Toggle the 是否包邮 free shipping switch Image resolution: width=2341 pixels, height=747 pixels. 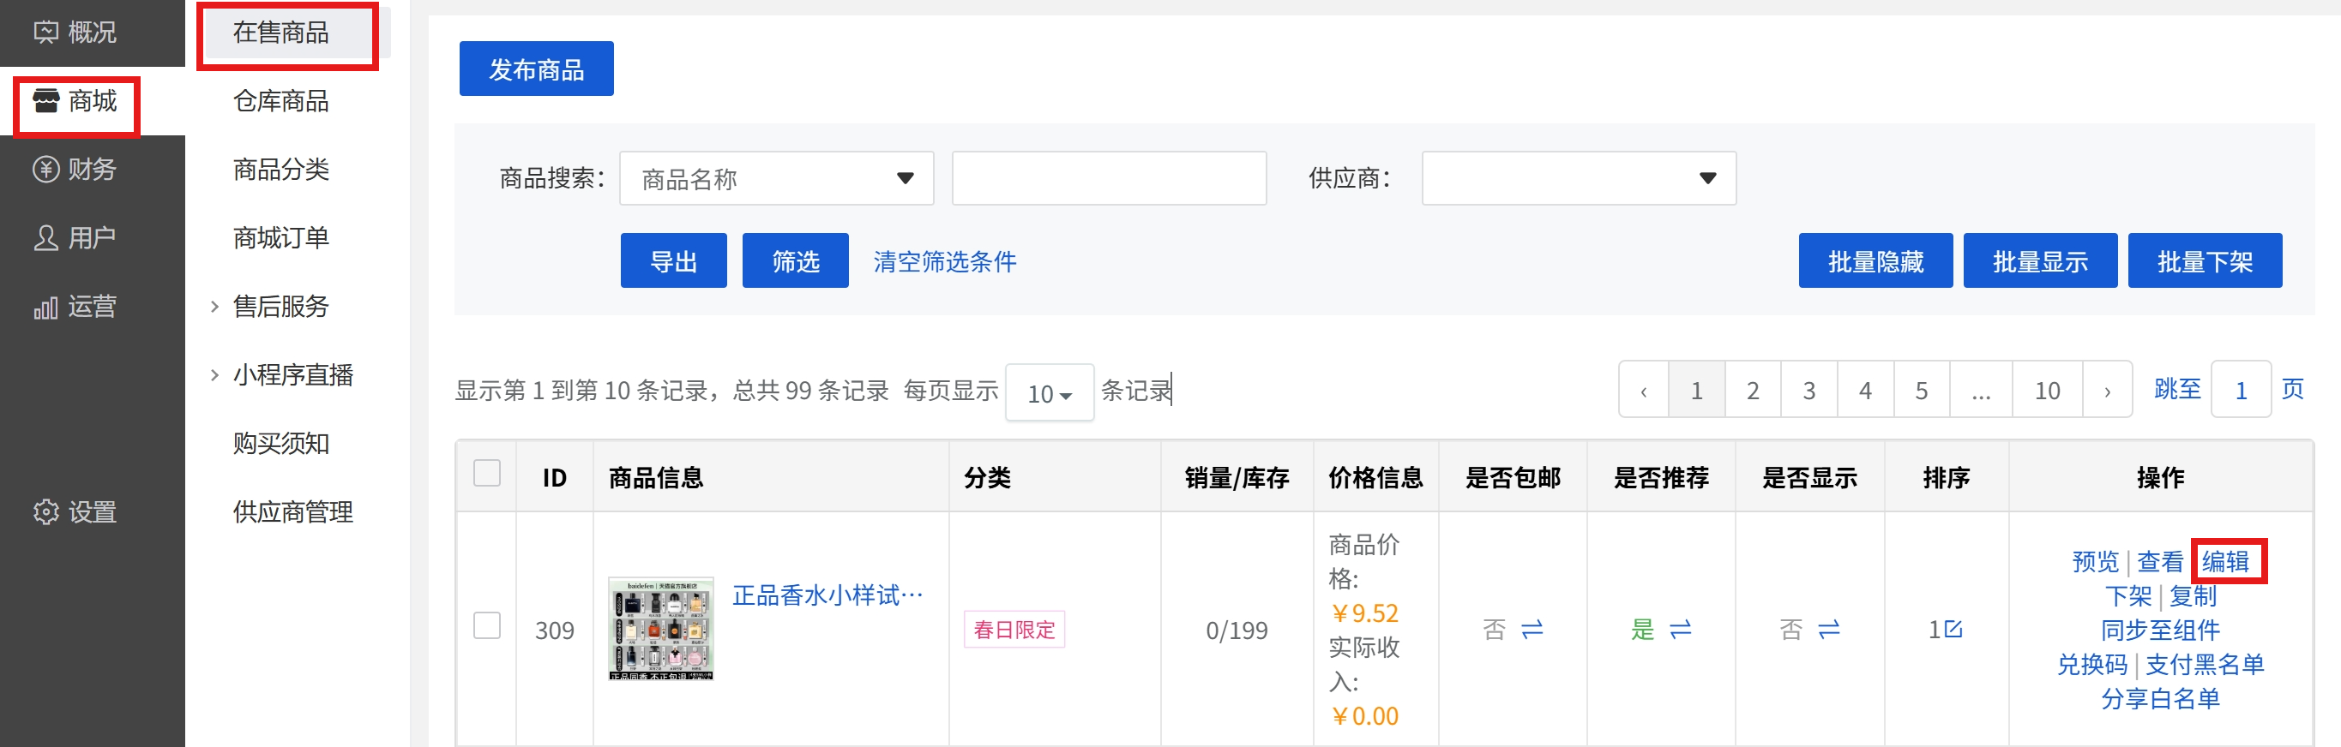tap(1532, 629)
